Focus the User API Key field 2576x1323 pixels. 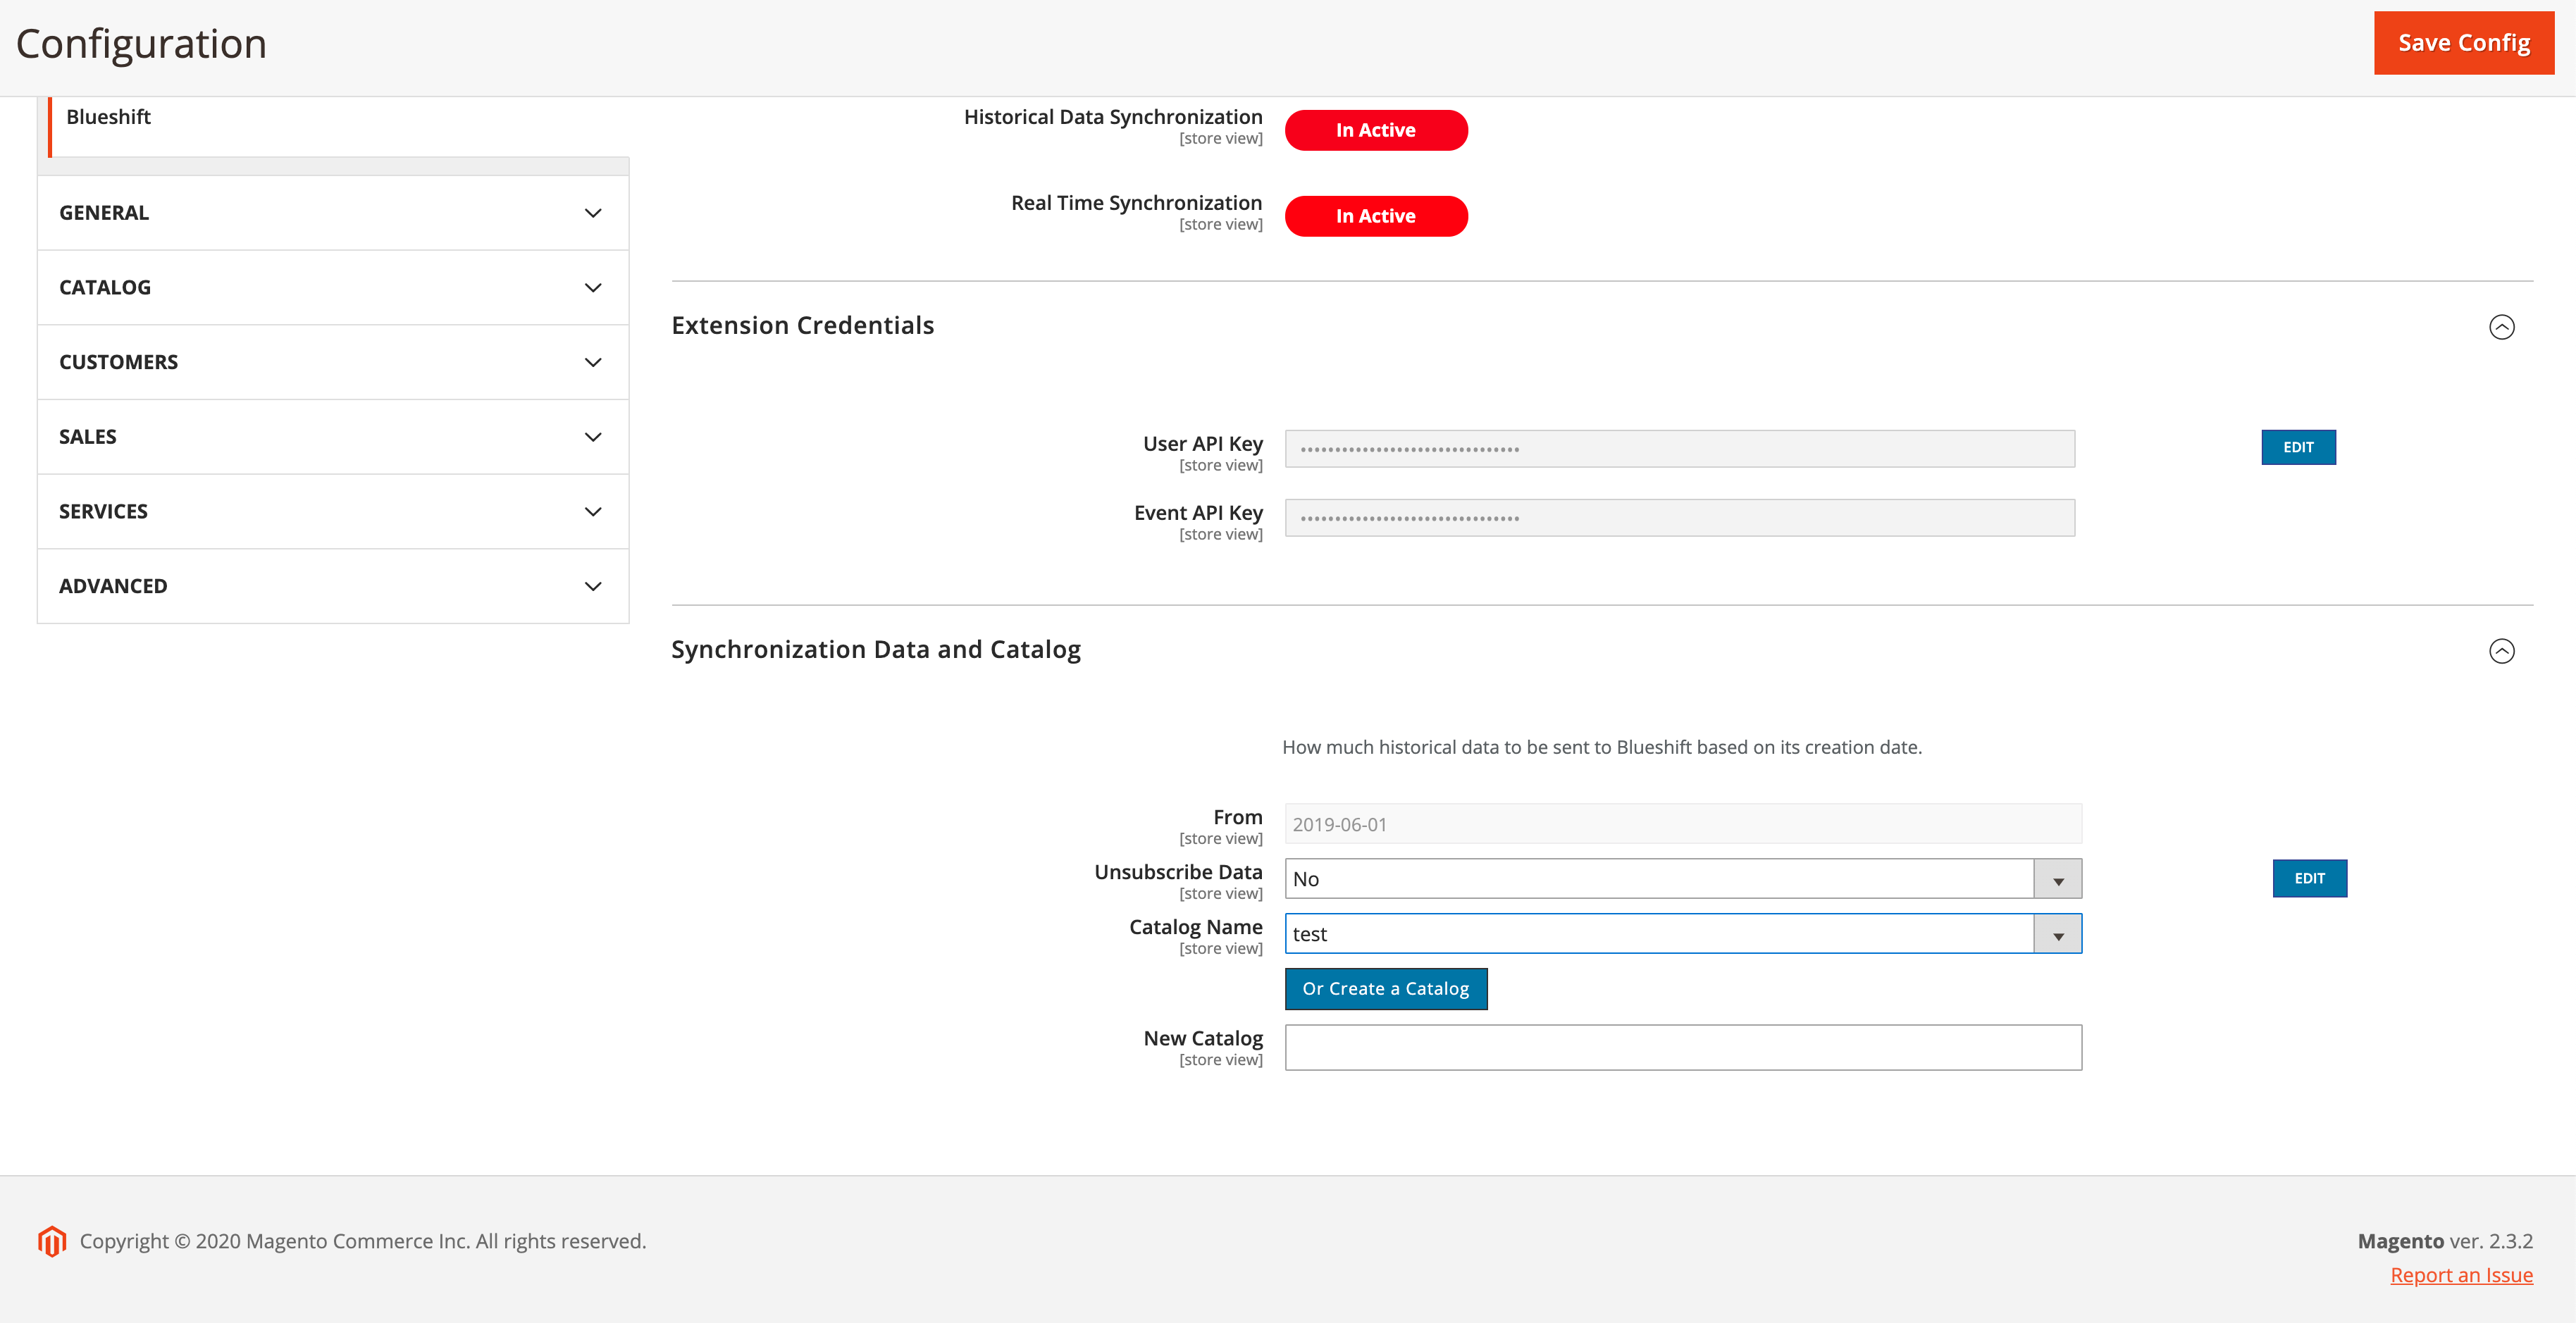(1679, 449)
